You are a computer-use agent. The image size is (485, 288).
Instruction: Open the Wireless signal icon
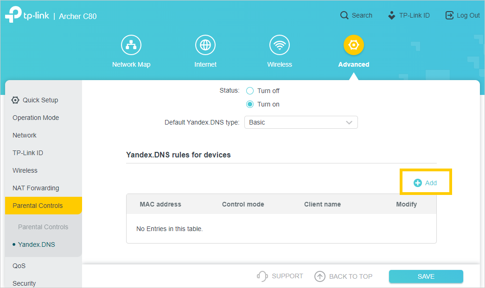(x=280, y=45)
